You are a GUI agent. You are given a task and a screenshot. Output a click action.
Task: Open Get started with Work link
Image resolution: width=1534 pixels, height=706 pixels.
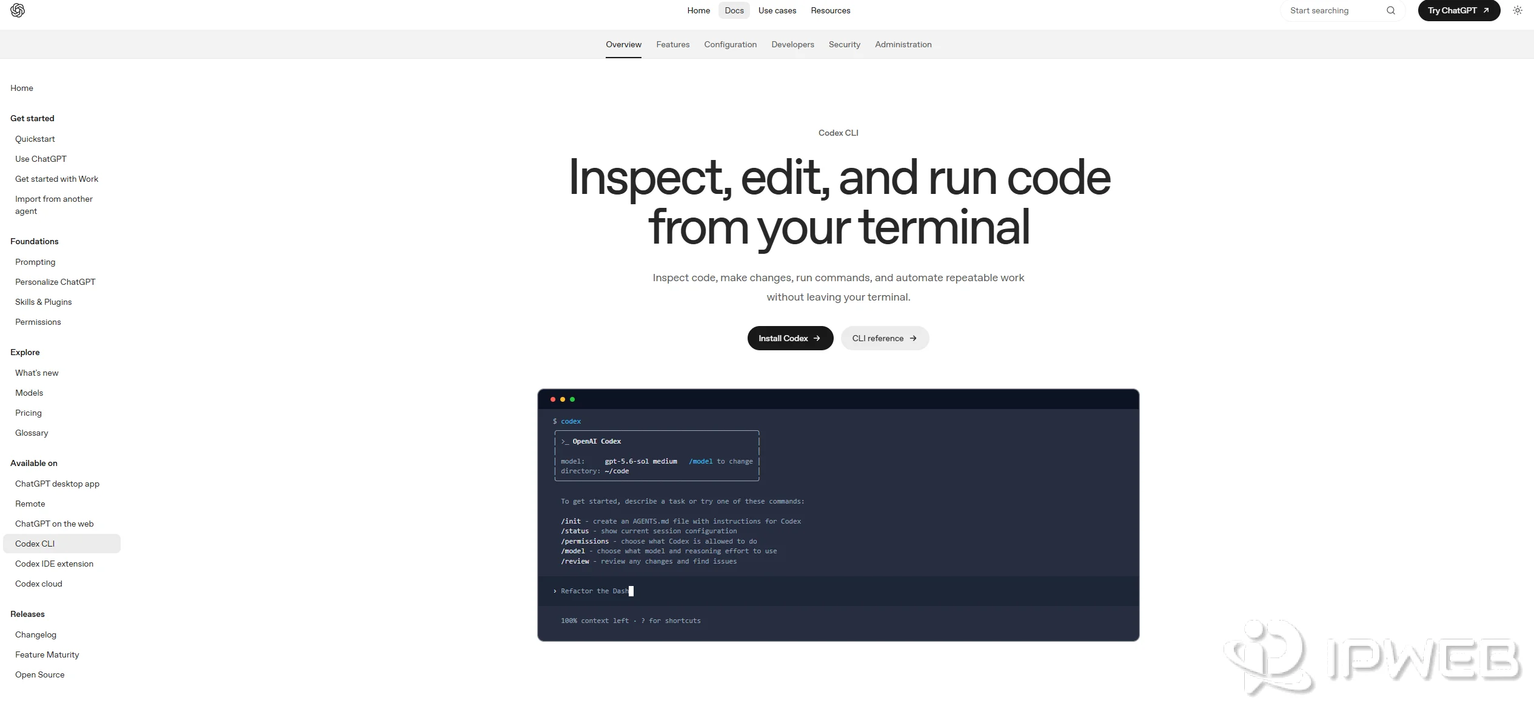(x=56, y=179)
